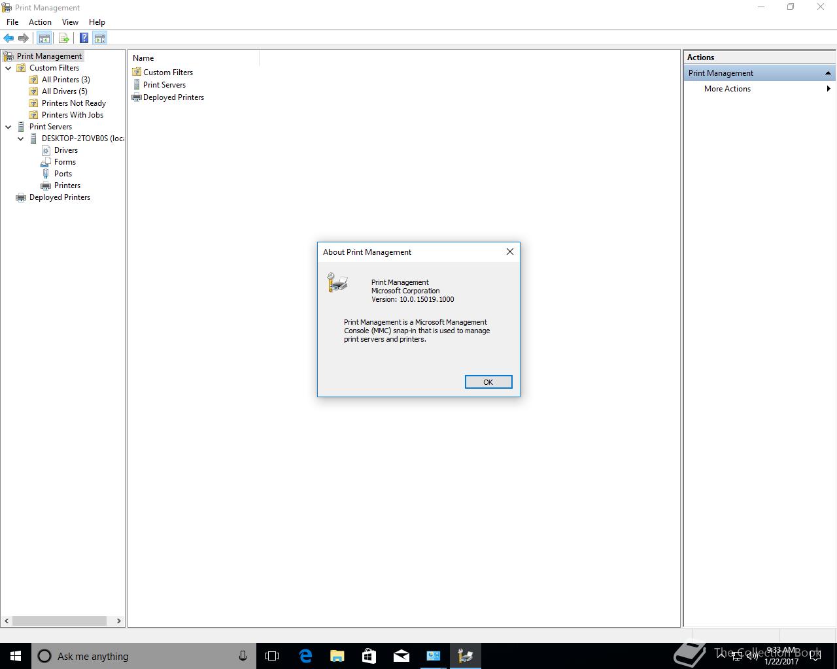Select Custom Filters in the list pane
Screen dimensions: 837x669
[x=168, y=73]
